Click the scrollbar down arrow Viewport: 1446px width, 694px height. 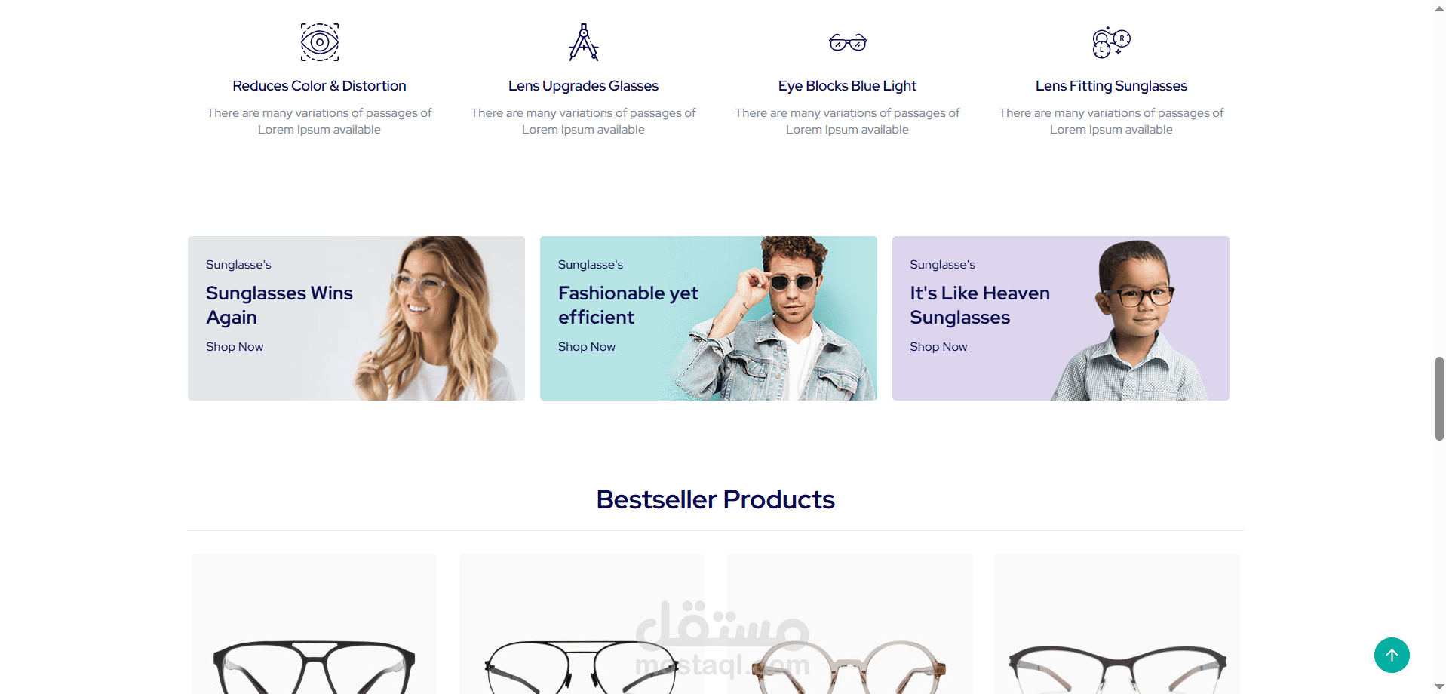[1439, 686]
